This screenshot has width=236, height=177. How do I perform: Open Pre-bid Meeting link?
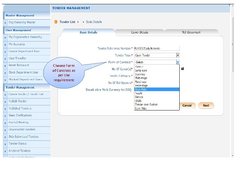coord(18,122)
